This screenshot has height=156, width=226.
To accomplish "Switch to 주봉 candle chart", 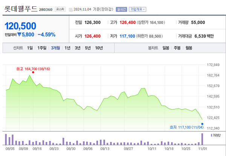I will [177, 48].
